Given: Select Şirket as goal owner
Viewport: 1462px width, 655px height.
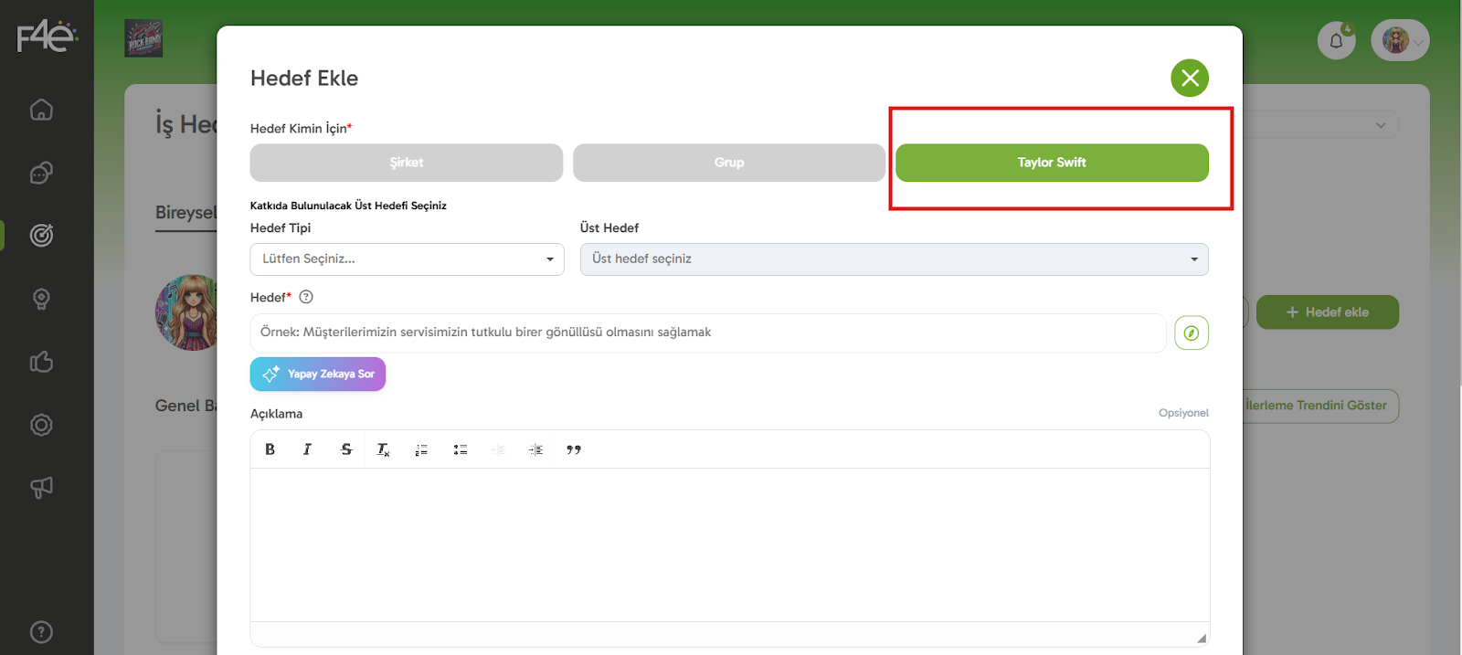Looking at the screenshot, I should (407, 163).
